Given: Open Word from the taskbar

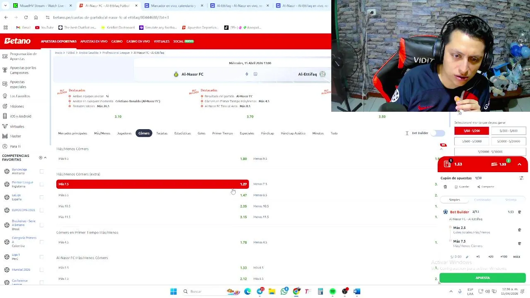Looking at the screenshot, I should [357, 291].
